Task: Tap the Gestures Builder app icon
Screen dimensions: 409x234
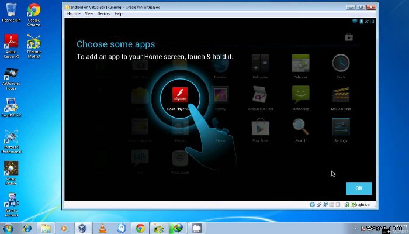Action: [x=261, y=95]
